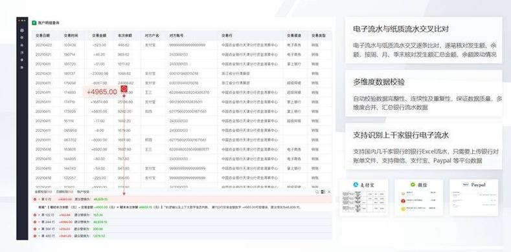Close the validation results panel
The height and width of the screenshot is (252, 511).
point(329,192)
